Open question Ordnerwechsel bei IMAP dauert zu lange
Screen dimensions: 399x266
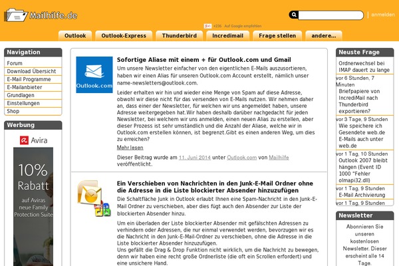point(364,66)
